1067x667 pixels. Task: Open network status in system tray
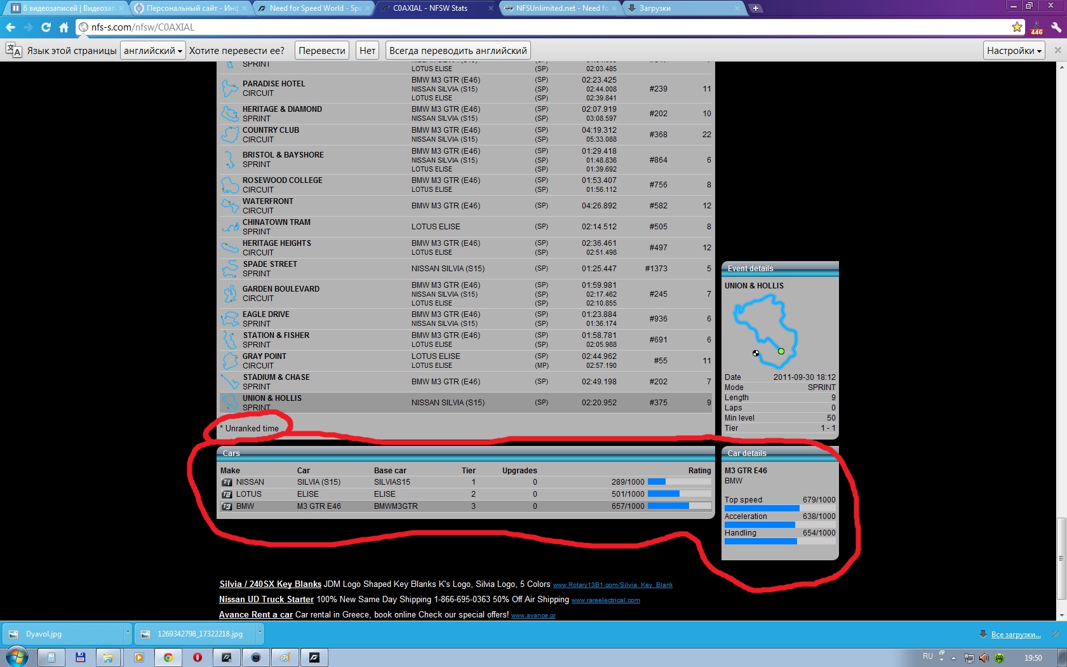tap(969, 658)
